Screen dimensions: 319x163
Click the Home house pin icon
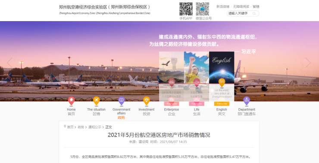click(x=71, y=101)
